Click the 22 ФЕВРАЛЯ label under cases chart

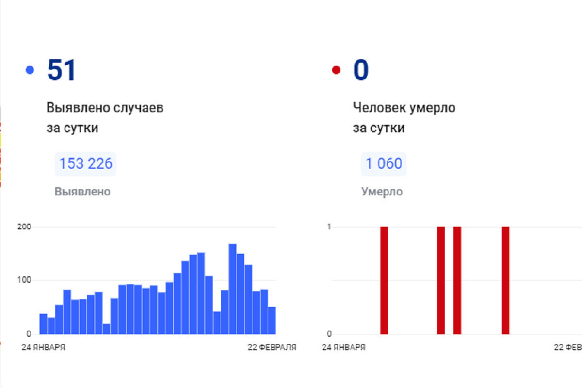coord(272,348)
